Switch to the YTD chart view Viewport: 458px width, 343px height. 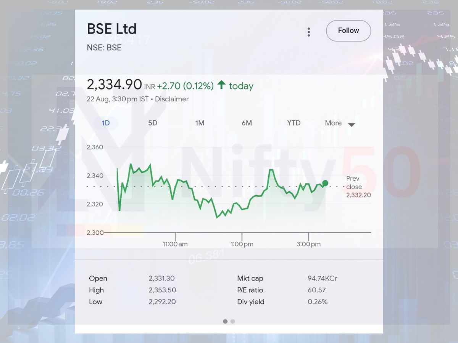point(294,123)
